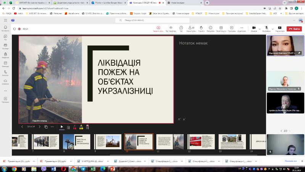Open Telegram from the taskbar
The image size is (305, 172).
tap(83, 169)
